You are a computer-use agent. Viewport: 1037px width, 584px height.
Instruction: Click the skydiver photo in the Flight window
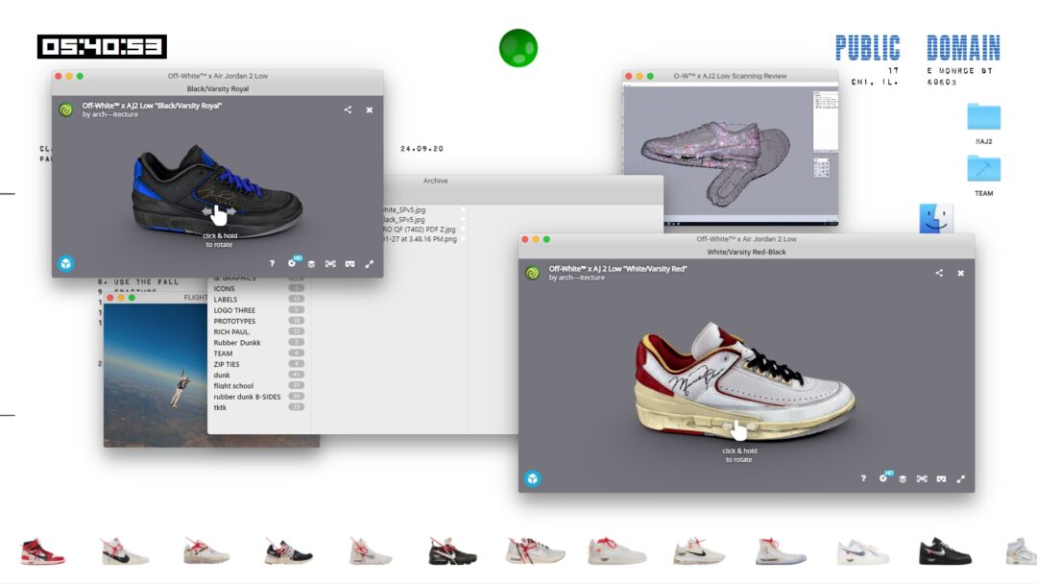click(156, 375)
